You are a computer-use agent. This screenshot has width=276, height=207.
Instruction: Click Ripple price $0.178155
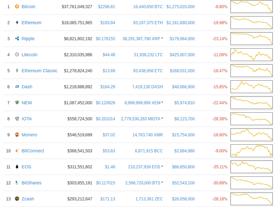click(106, 39)
